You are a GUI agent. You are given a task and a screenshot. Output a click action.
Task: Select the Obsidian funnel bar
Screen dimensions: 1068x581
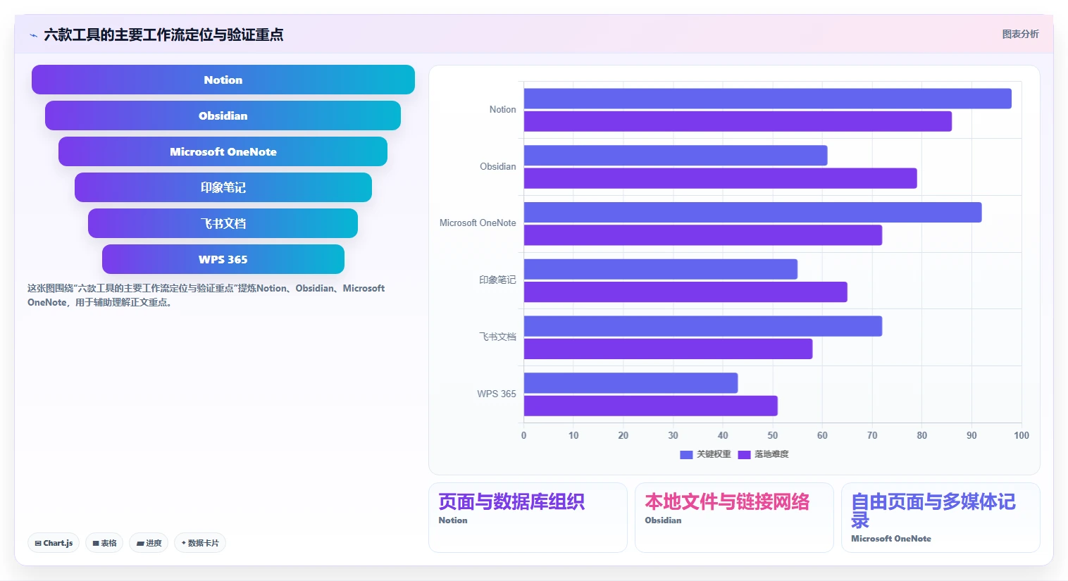coord(223,115)
